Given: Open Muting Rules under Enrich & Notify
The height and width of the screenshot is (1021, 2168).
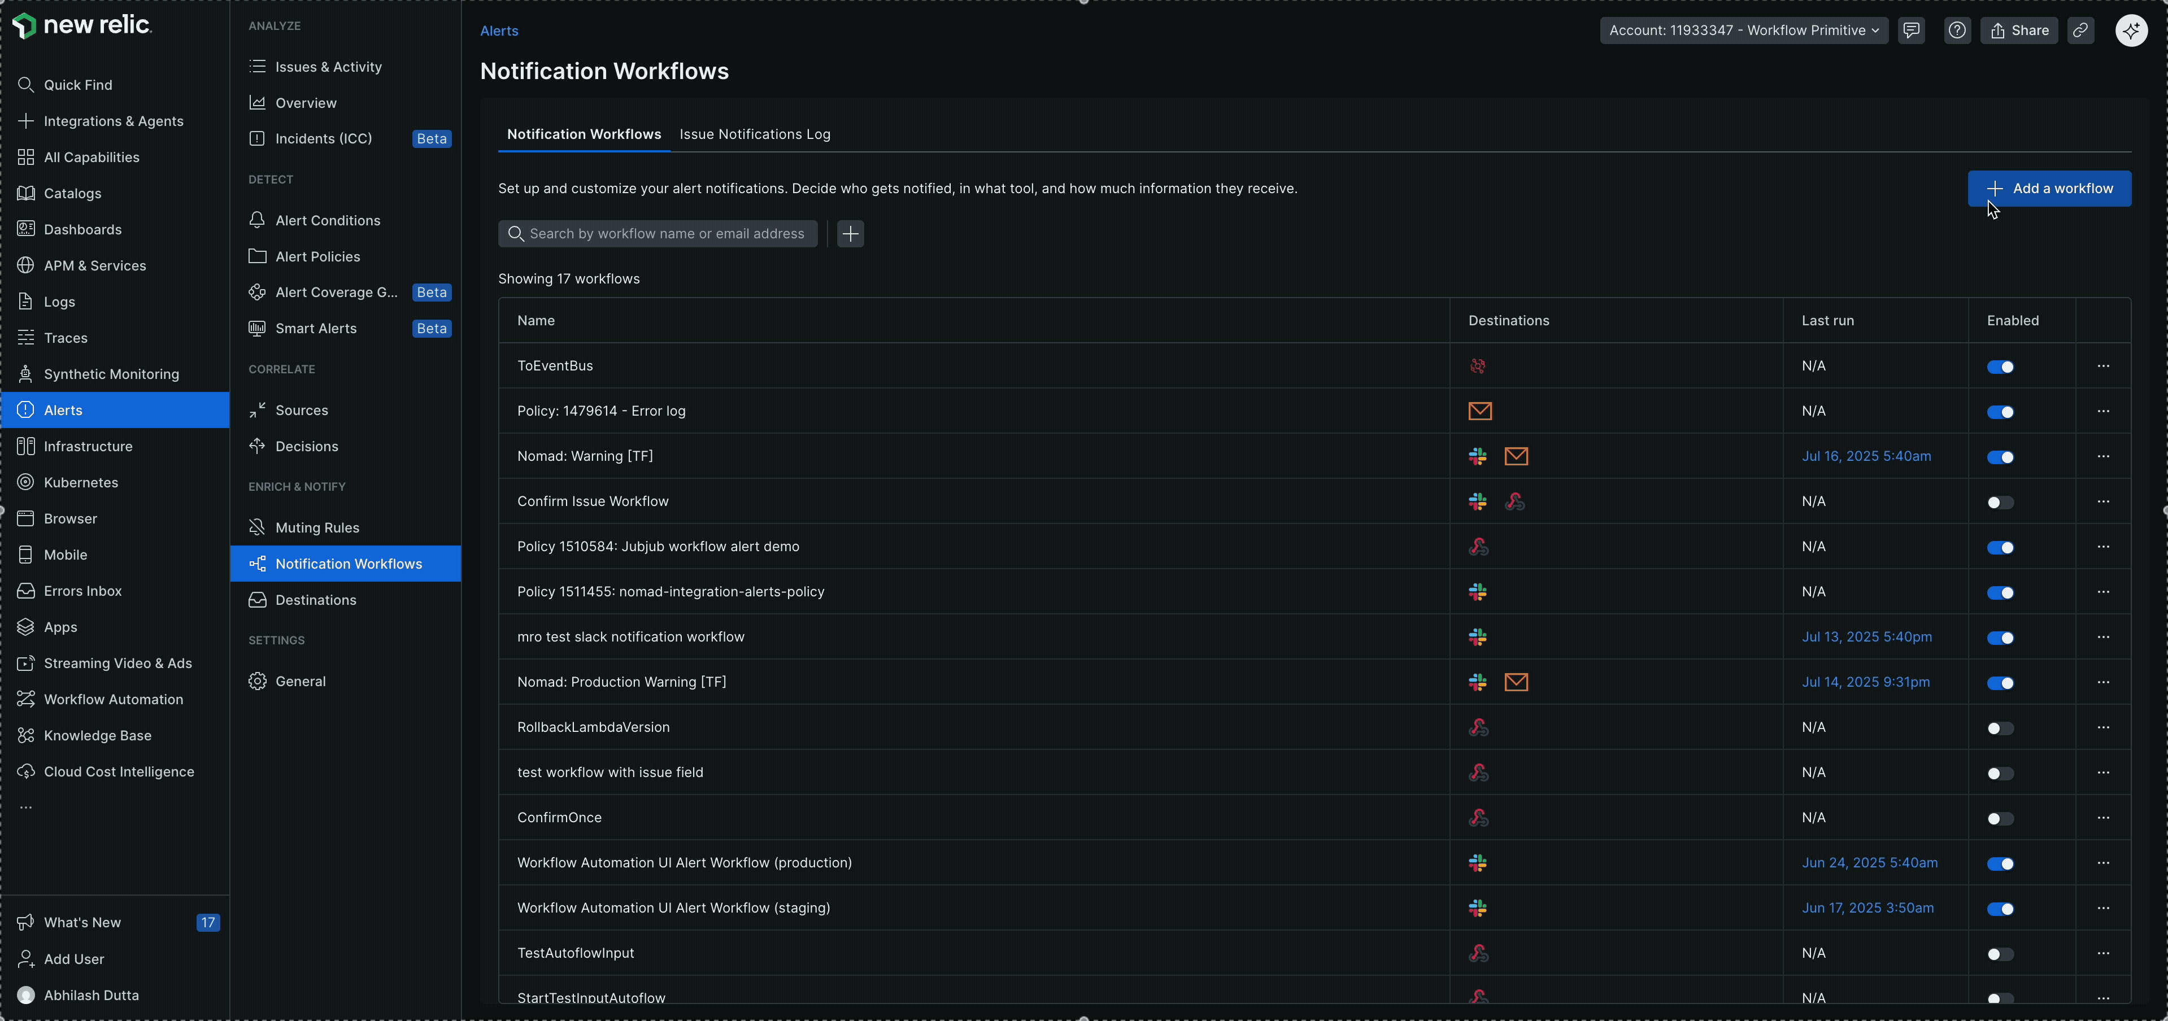Looking at the screenshot, I should [x=318, y=527].
